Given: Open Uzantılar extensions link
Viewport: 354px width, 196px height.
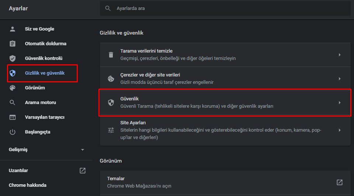Looking at the screenshot, I should tap(18, 171).
